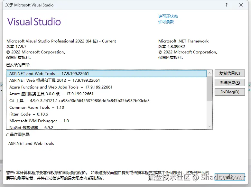Open the 许可证状态 link
Image resolution: width=251 pixels, height=187 pixels.
tap(168, 16)
